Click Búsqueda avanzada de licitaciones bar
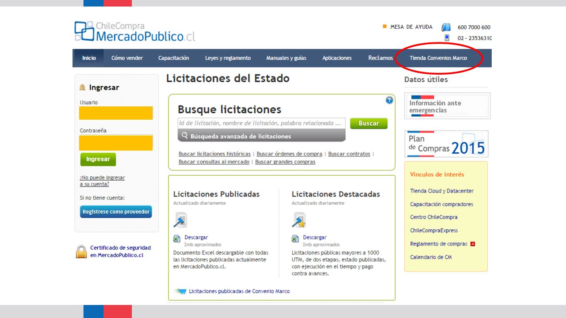This screenshot has width=566, height=318. click(x=261, y=136)
